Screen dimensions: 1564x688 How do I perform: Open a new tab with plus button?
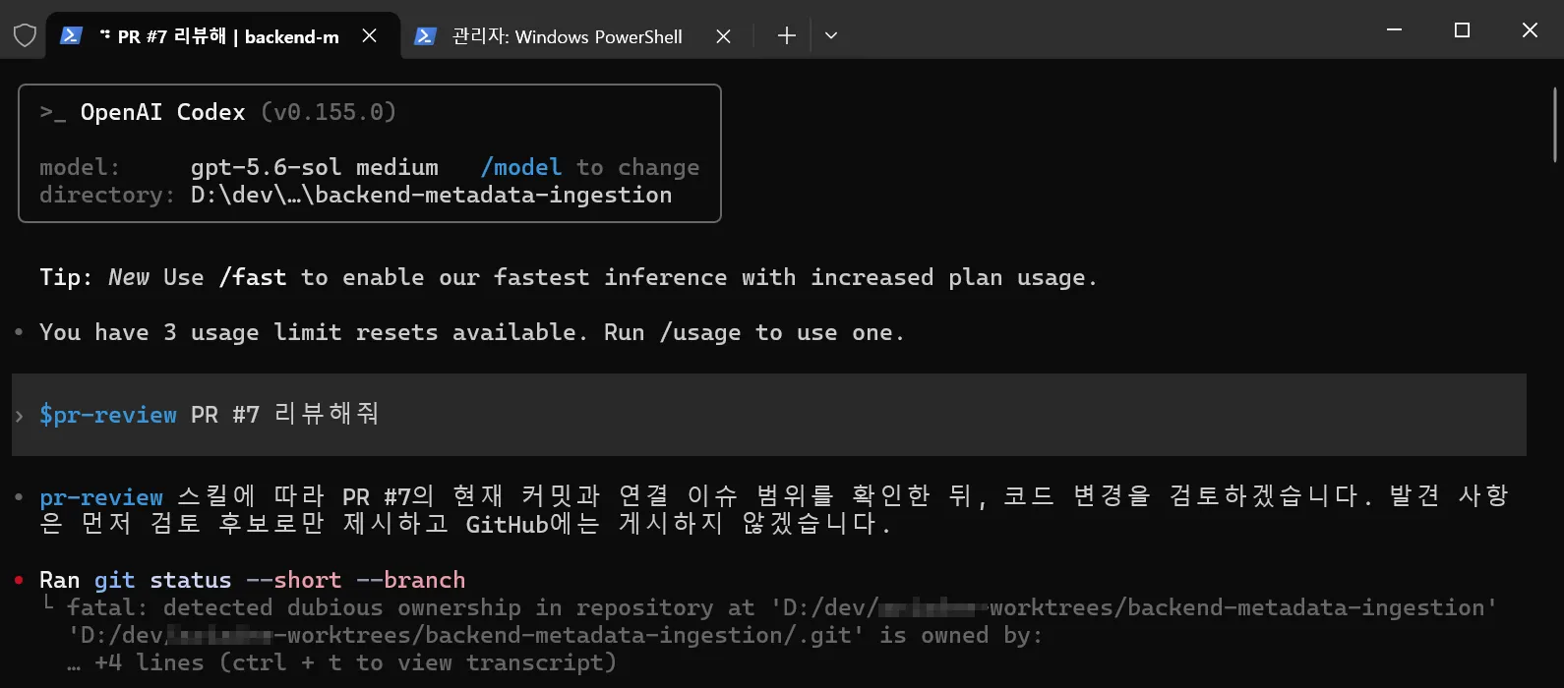coord(786,35)
